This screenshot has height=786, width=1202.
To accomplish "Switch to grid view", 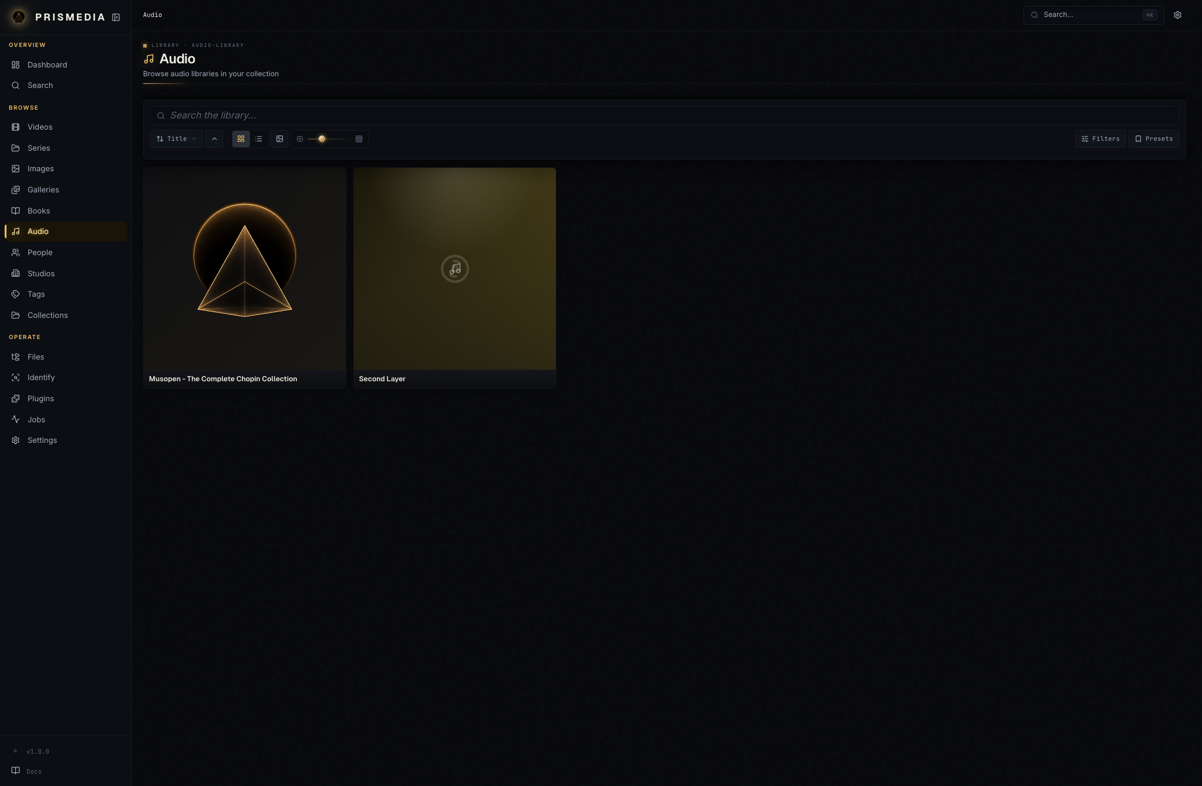I will click(x=241, y=139).
